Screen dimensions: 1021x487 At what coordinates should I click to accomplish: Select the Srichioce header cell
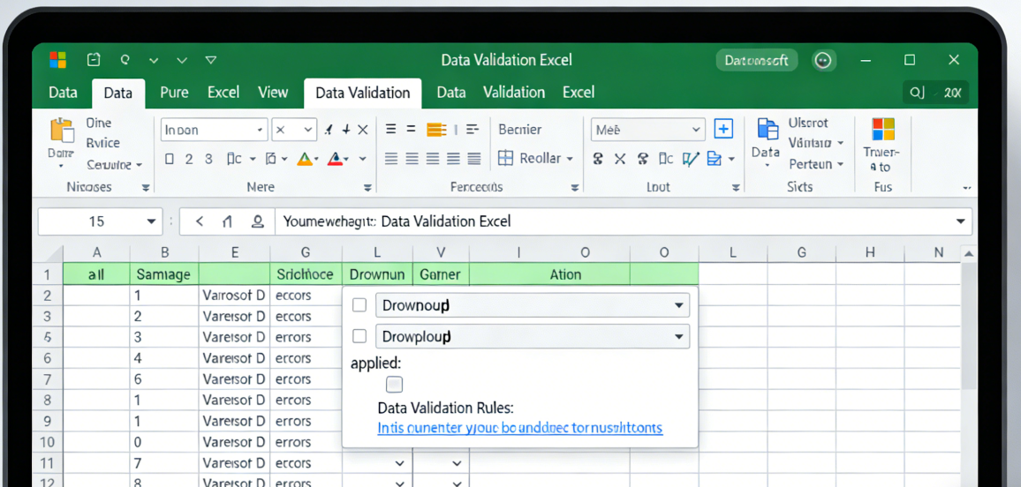[x=306, y=274]
